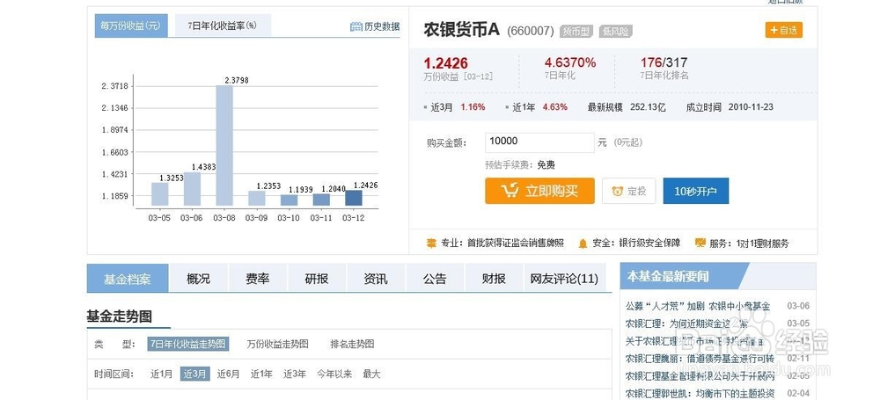
Task: Click the 服务 icon
Action: coord(700,243)
